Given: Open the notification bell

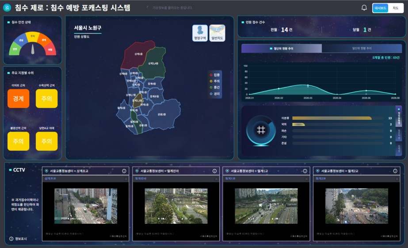Looking at the screenshot, I should coord(364,8).
